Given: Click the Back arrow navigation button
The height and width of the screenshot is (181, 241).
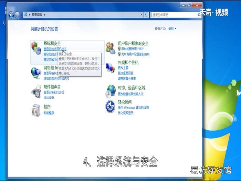Looking at the screenshot, I should (11, 15).
